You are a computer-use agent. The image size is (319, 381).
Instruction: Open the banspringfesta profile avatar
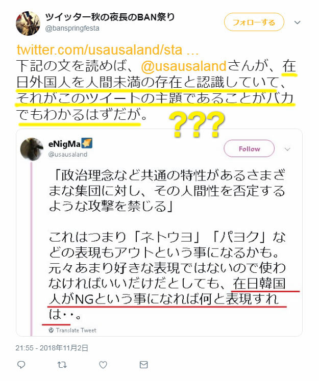(28, 23)
